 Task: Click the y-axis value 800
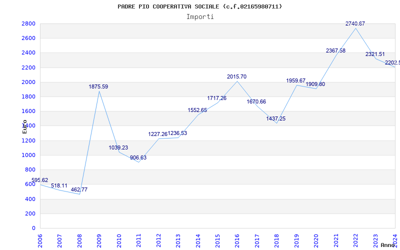[x=30, y=169]
